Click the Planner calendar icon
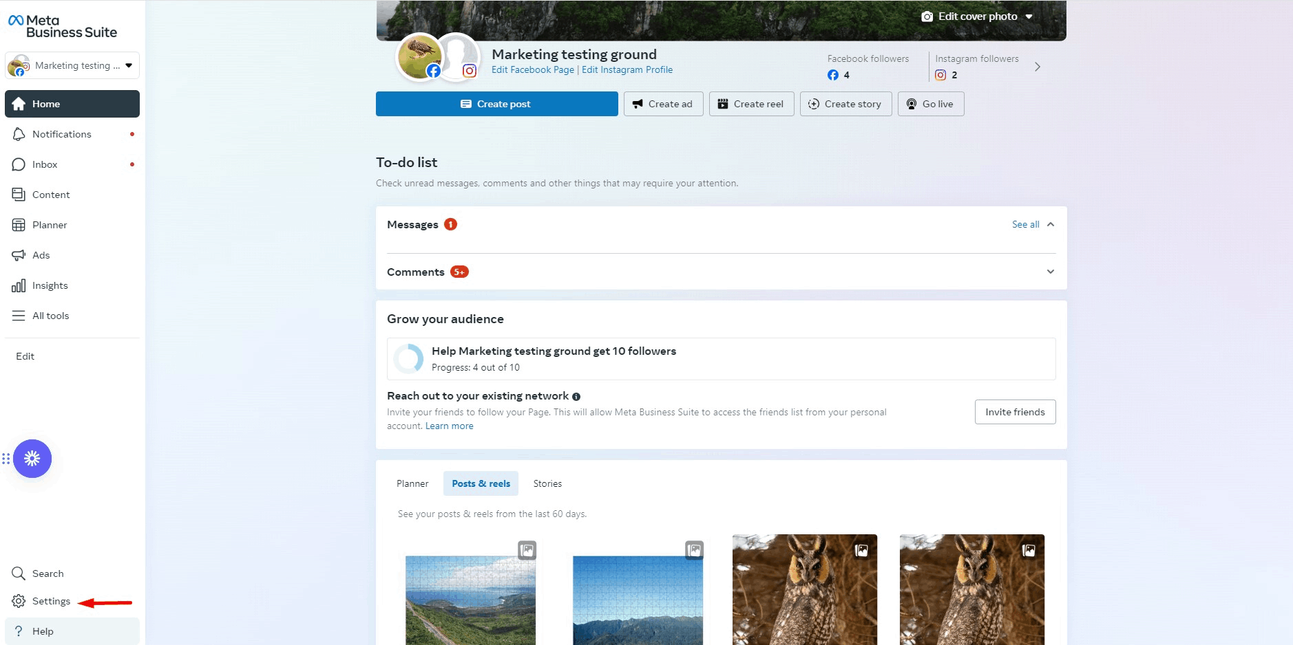Screen dimensions: 1293x645 pos(19,225)
